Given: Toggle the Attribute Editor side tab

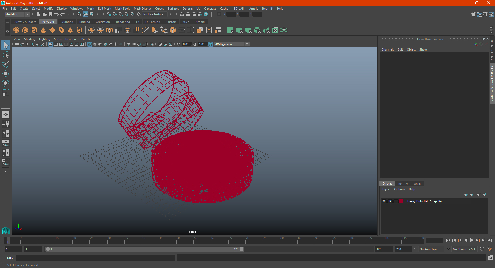Looking at the screenshot, I should (492, 50).
